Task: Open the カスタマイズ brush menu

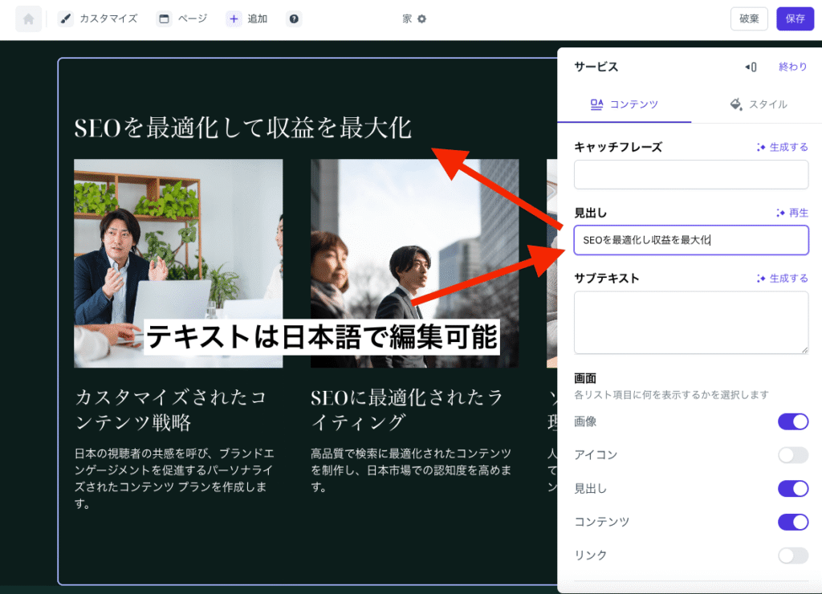Action: coord(98,19)
